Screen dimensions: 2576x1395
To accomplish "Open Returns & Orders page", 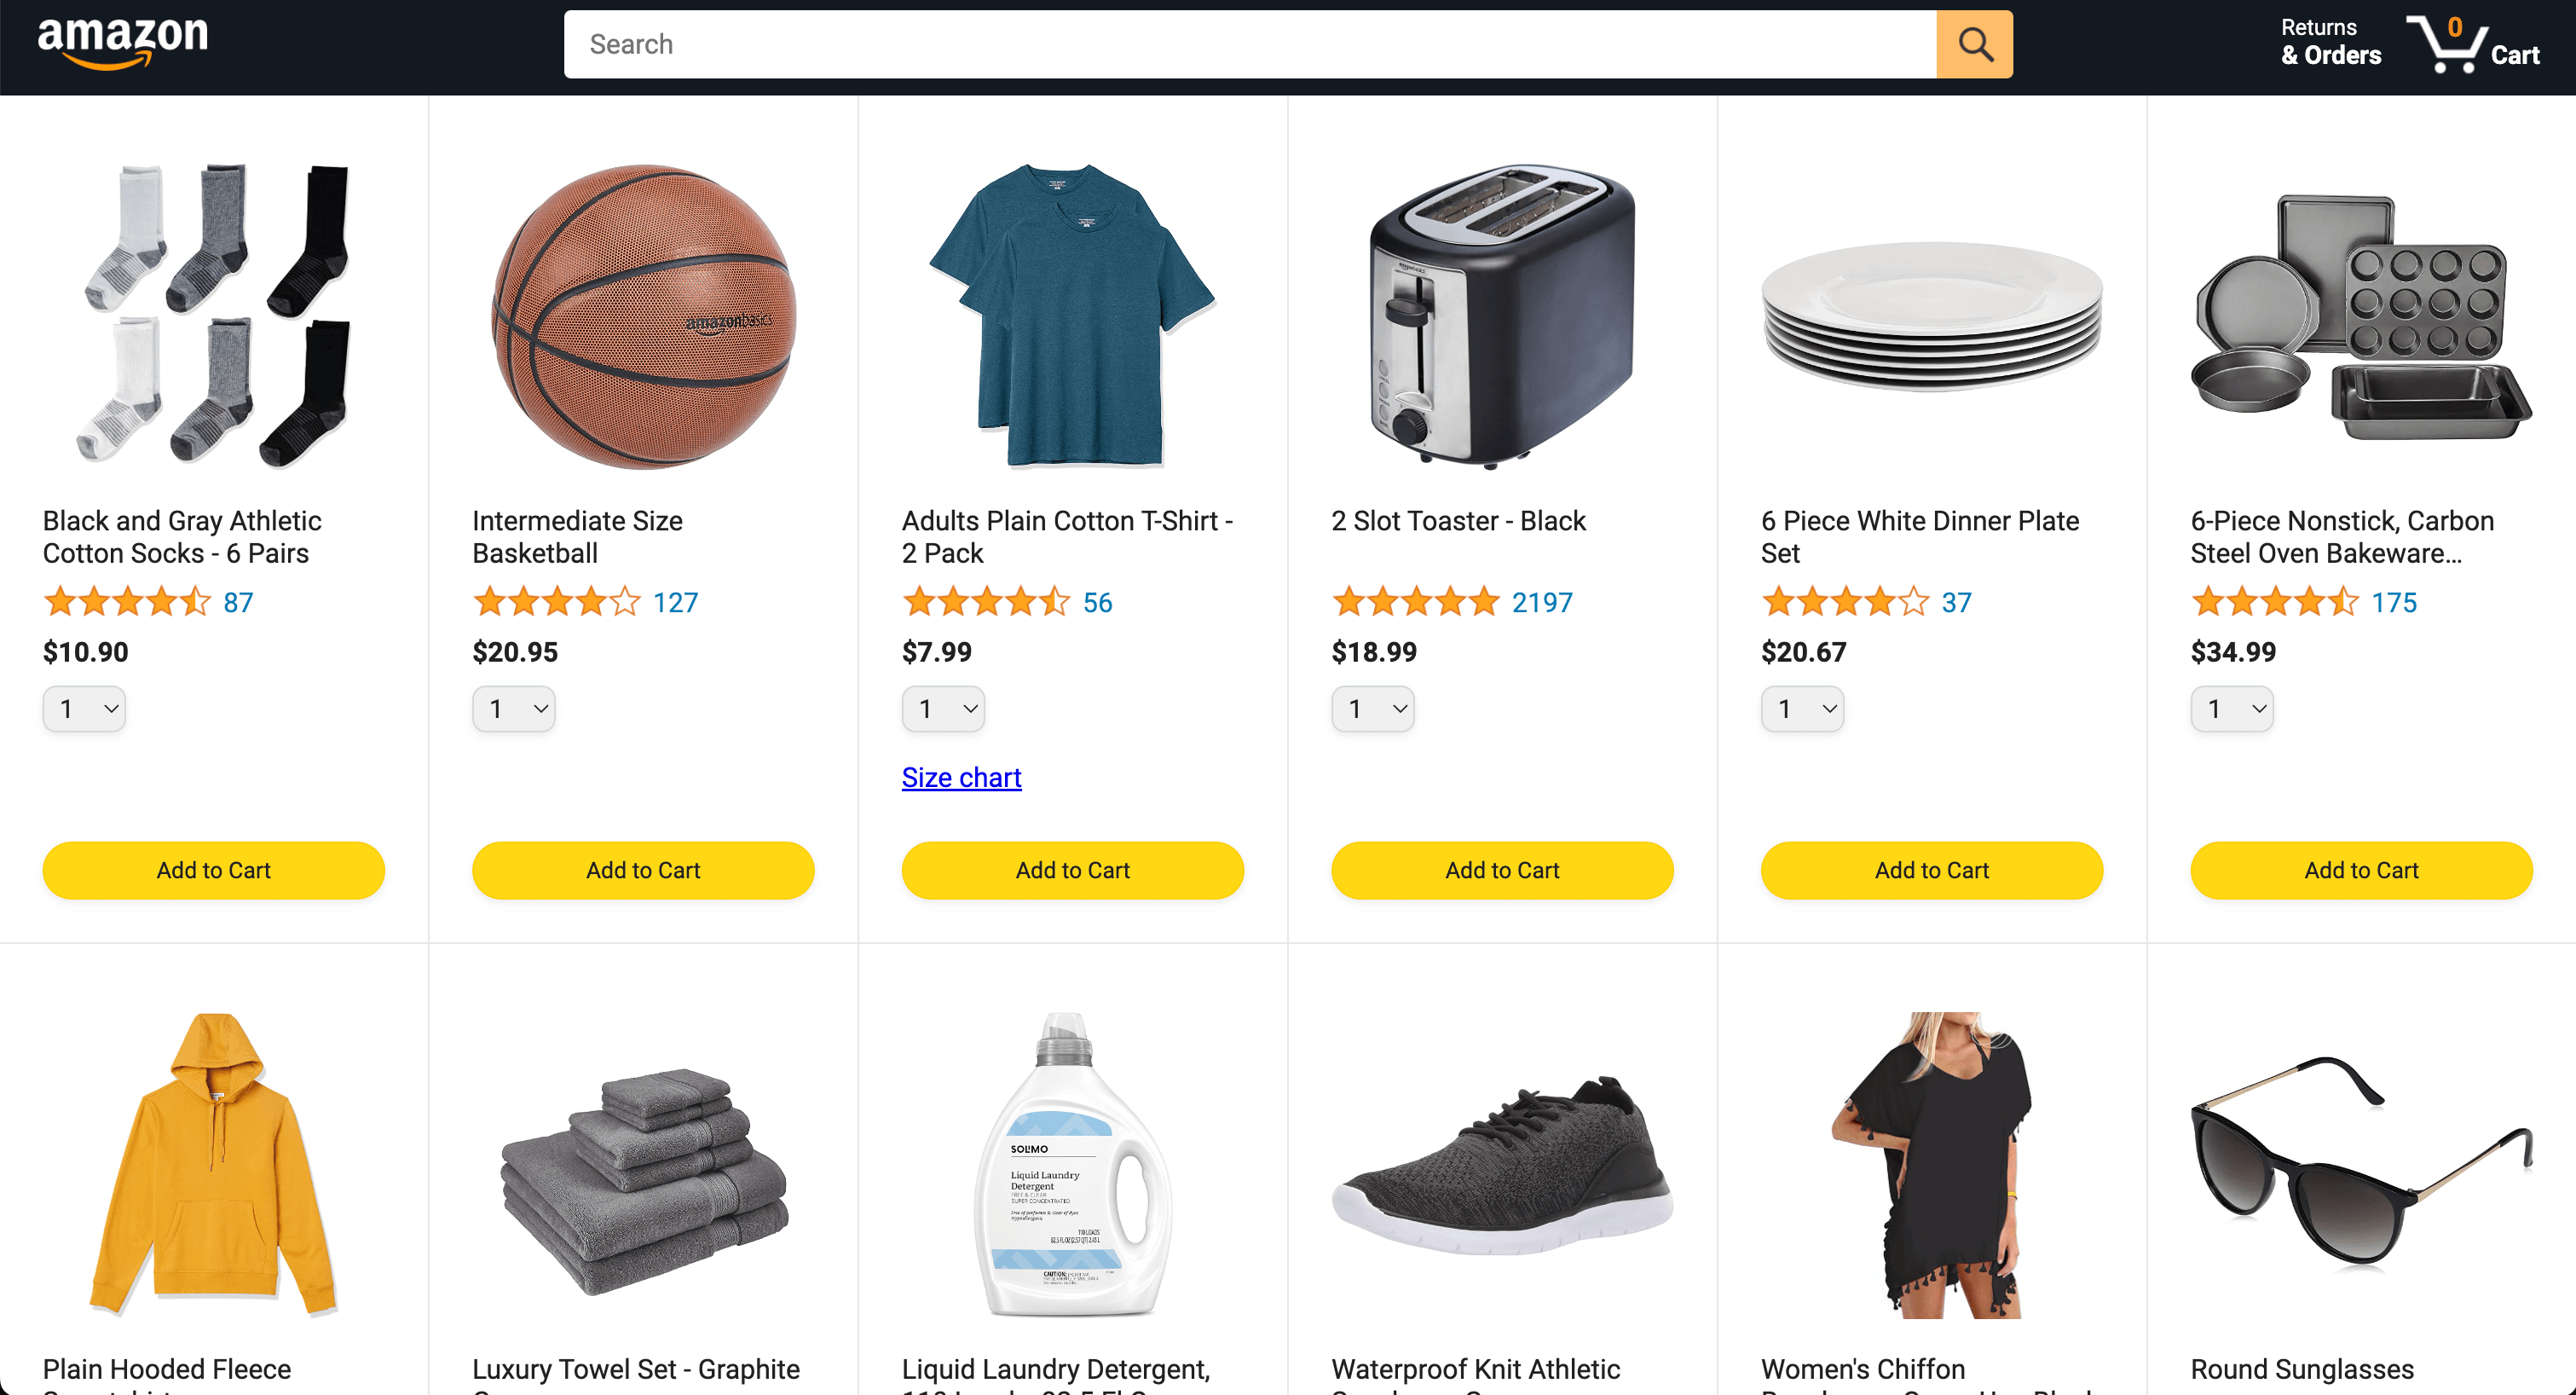I will [x=2330, y=43].
